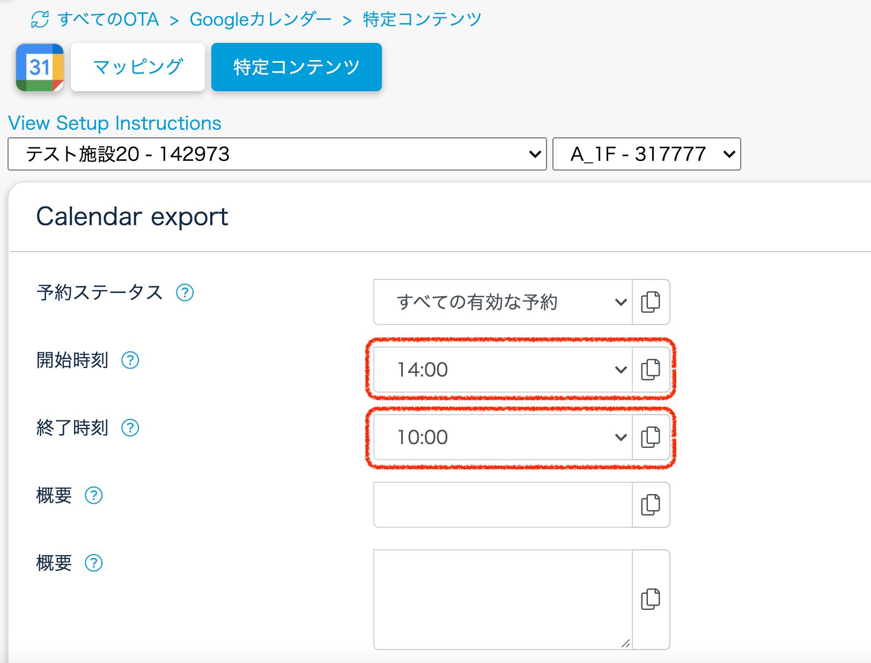Show help for first 概要 field
871x663 pixels.
click(94, 496)
